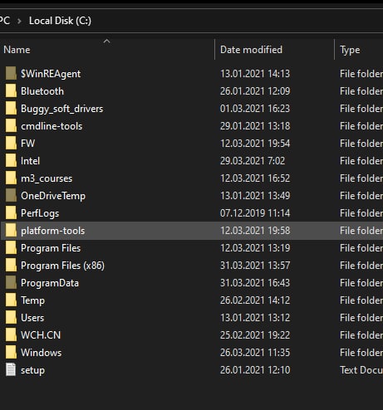Select the platform-tools folder name
This screenshot has width=383, height=410.
click(53, 231)
